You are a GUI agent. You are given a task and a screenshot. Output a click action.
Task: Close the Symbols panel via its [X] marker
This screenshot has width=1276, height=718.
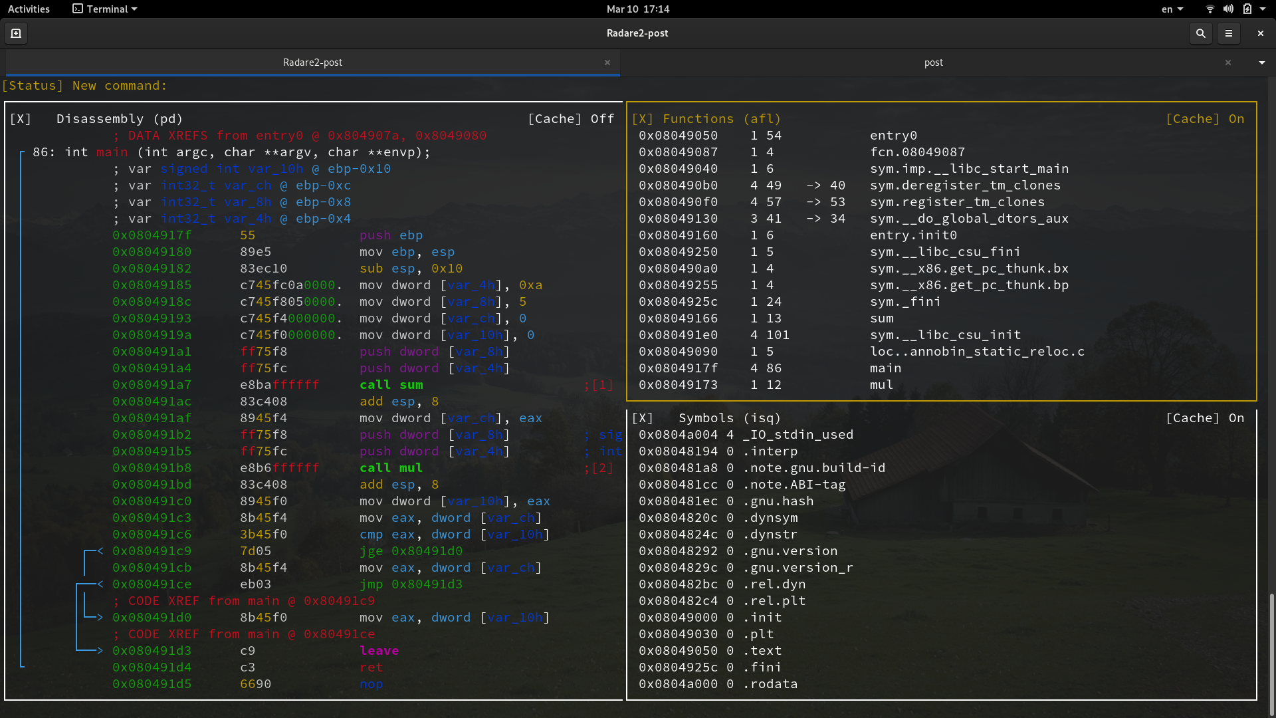(645, 418)
